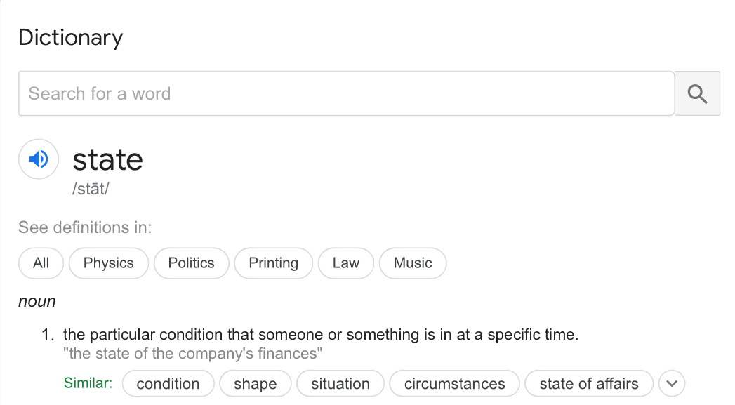
Task: Show Politics definitions of state
Action: 191,263
